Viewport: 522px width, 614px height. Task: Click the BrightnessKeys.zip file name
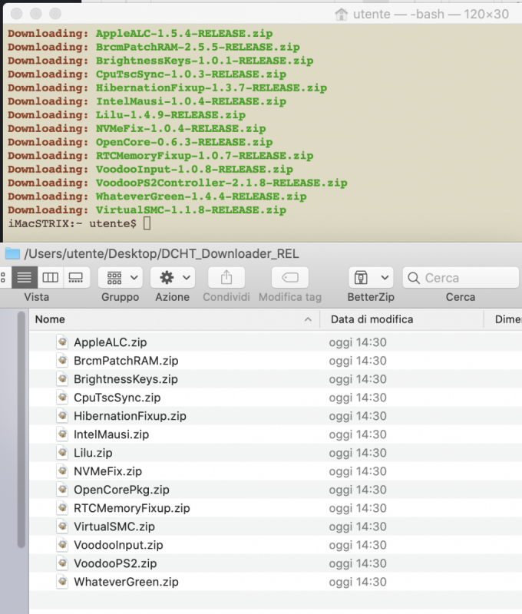(126, 379)
